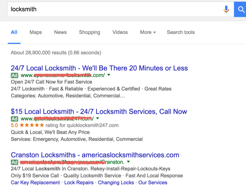Switch to the Maps tab

click(x=36, y=32)
